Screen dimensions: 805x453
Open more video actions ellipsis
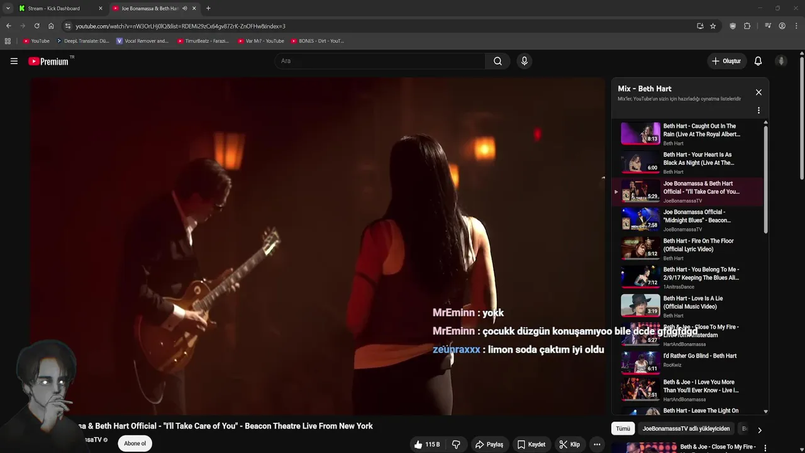pos(597,444)
